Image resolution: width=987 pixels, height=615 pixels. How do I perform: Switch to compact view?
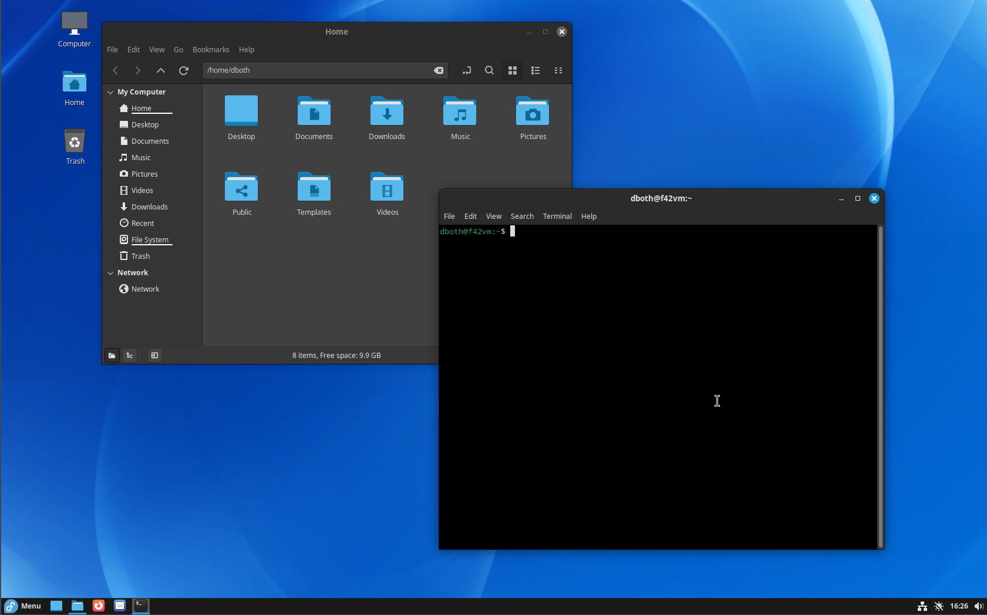(x=558, y=70)
